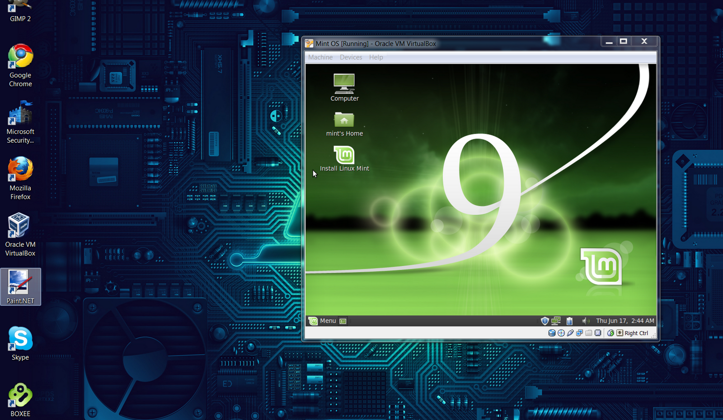Click the mouse integration globe indicator
723x420 pixels.
(610, 333)
